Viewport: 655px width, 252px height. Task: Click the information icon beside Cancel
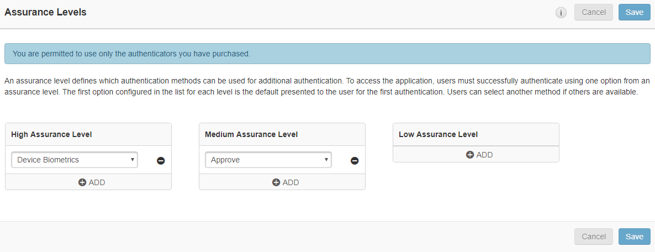click(561, 13)
